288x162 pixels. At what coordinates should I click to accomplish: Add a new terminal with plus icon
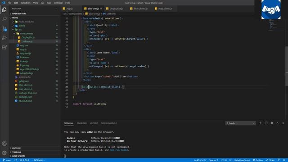pos(260,123)
